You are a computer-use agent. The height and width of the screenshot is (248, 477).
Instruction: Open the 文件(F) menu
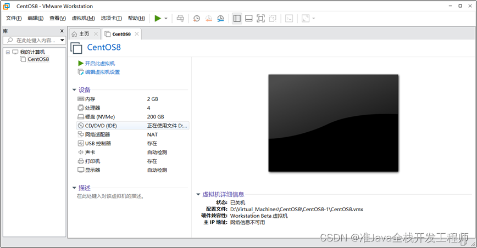point(14,18)
